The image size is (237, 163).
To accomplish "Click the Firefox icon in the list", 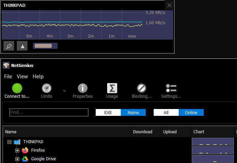I will tap(25, 150).
